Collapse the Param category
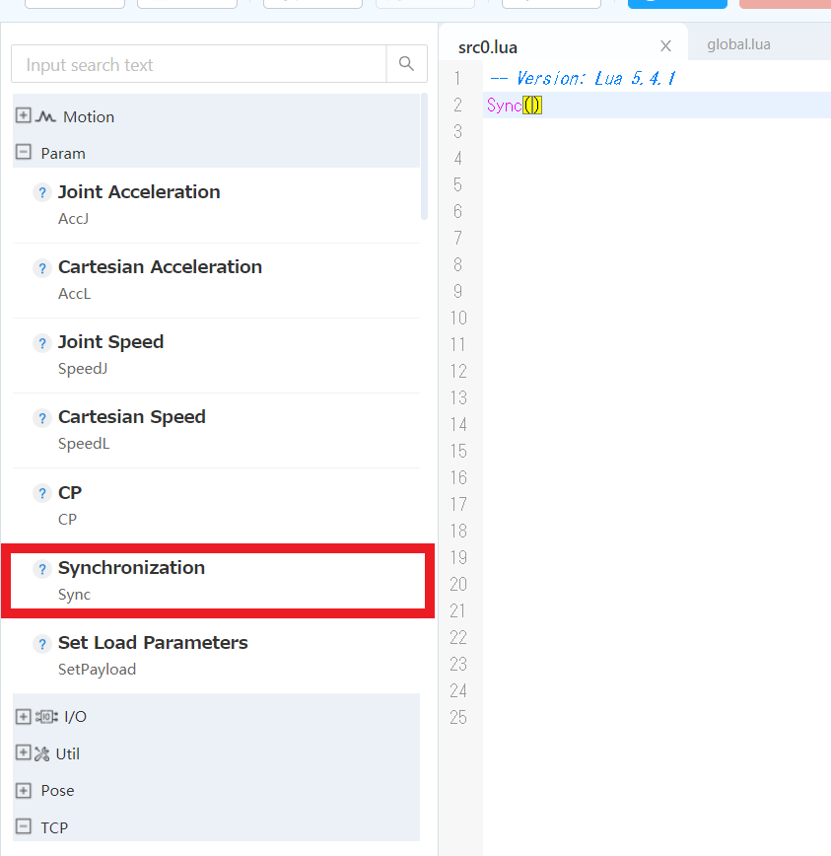The height and width of the screenshot is (856, 831). [23, 152]
